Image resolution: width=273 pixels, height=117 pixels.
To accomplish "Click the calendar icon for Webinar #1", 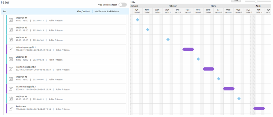I will pyautogui.click(x=11, y=20).
